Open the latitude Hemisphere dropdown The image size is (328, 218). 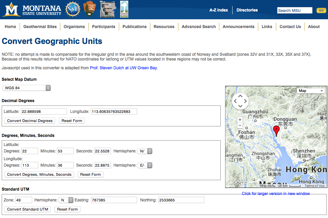click(145, 151)
